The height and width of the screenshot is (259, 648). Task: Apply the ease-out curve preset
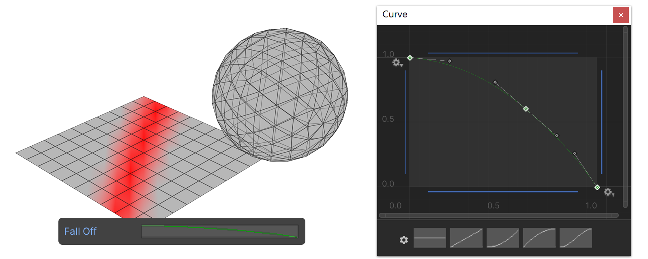(x=539, y=238)
